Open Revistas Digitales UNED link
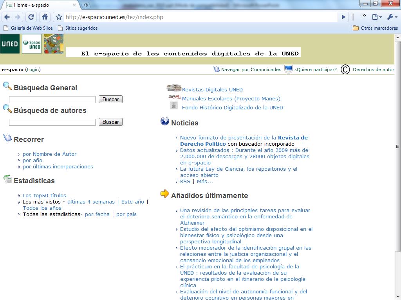The height and width of the screenshot is (300, 401). click(212, 89)
